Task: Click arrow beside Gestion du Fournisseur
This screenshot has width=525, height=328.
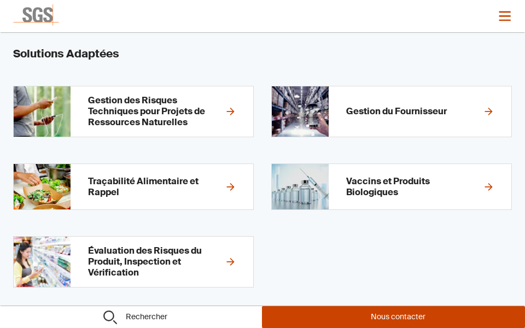Action: [x=488, y=112]
